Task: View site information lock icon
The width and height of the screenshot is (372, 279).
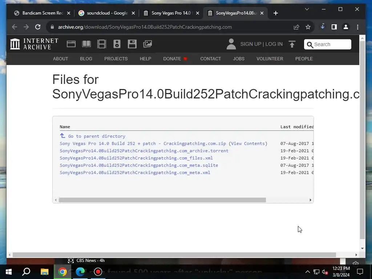Action: coord(52,27)
